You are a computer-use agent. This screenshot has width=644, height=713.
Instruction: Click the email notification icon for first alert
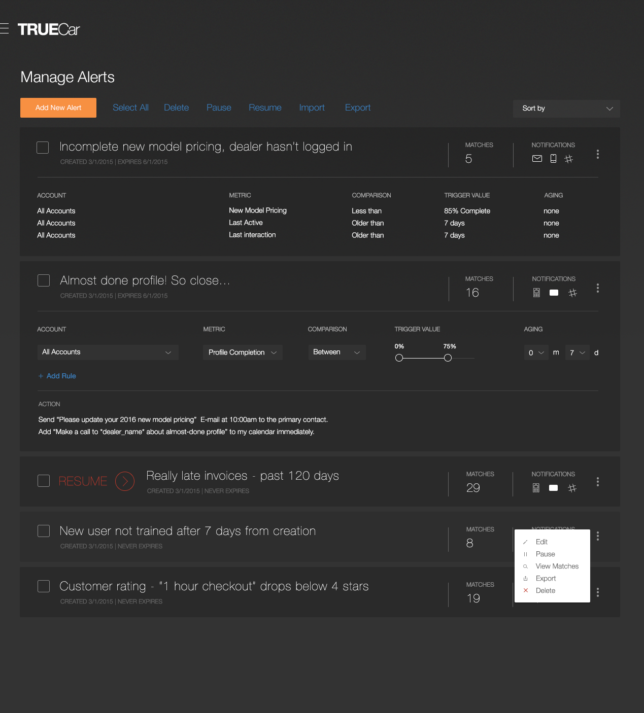coord(536,158)
